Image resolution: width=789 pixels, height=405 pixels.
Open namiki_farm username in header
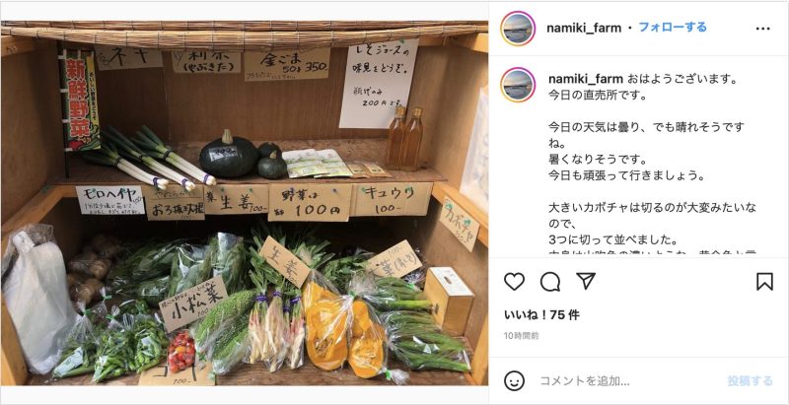584,29
